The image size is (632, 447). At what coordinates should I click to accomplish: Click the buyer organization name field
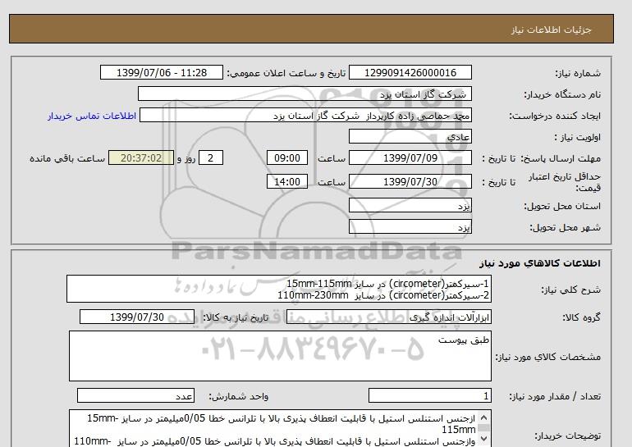click(x=305, y=94)
